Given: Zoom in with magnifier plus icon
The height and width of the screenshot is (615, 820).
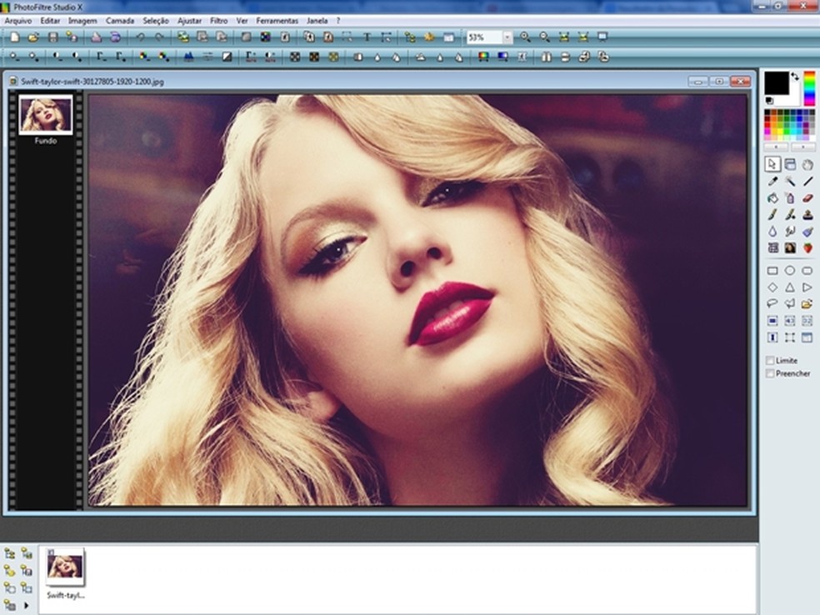Looking at the screenshot, I should tap(525, 37).
